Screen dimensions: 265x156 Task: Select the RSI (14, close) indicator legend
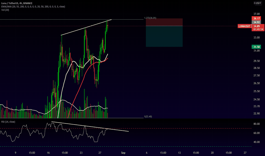[x=8, y=122]
